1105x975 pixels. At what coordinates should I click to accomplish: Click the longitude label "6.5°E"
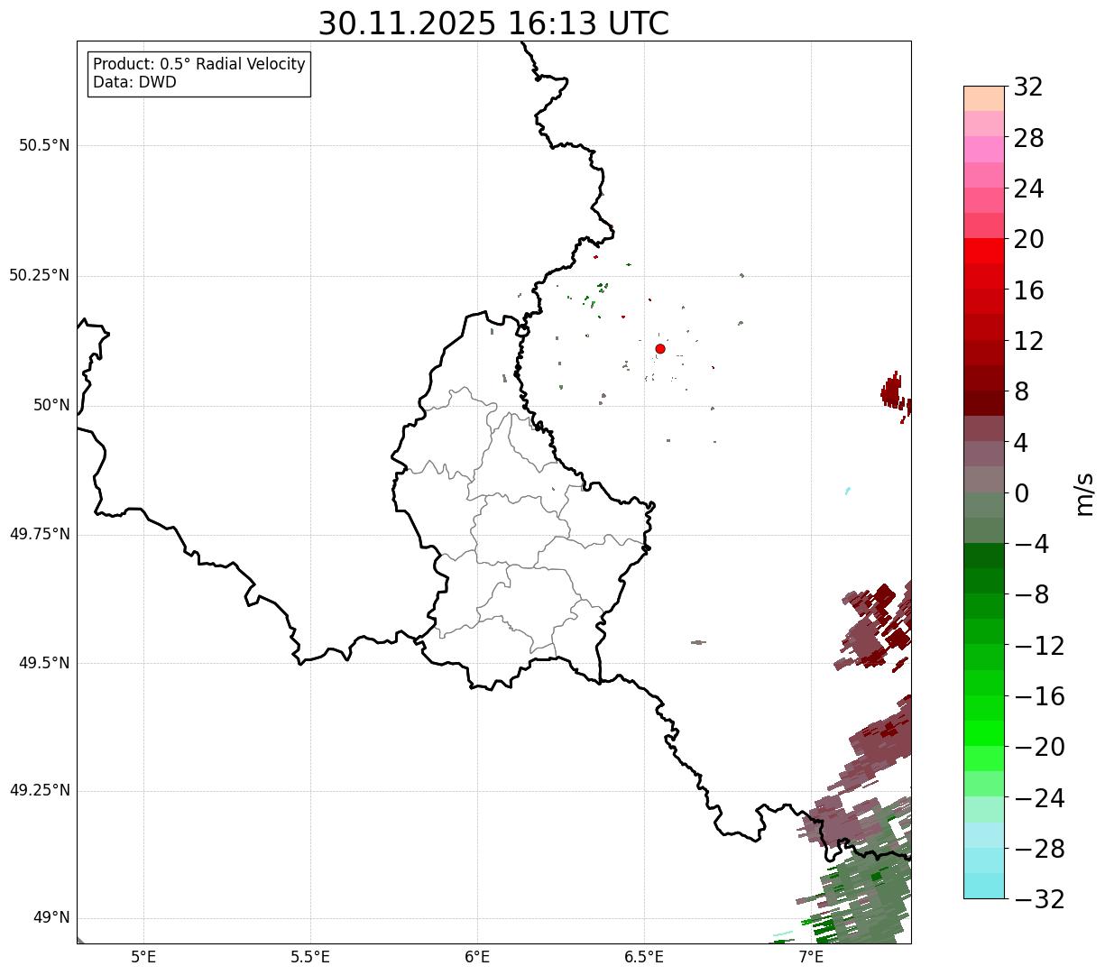click(644, 957)
